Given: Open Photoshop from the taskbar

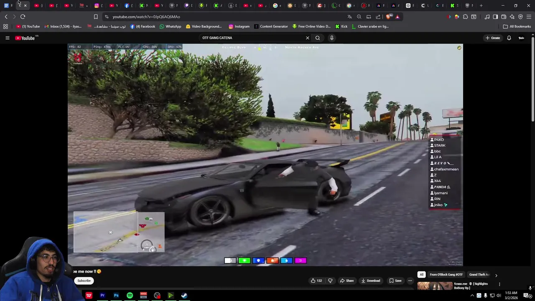Looking at the screenshot, I should [116, 296].
